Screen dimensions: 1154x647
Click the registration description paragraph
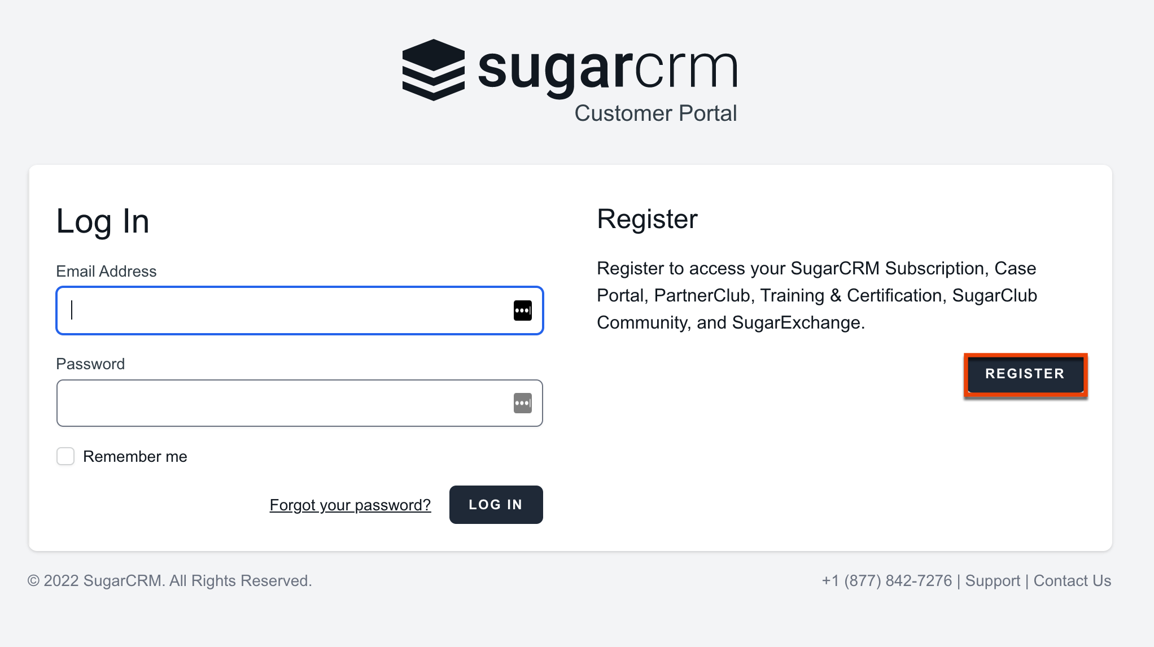pyautogui.click(x=816, y=295)
